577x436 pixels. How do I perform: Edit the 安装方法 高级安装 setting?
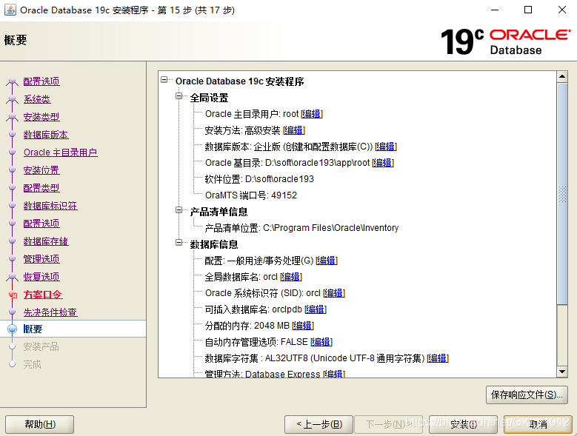tap(294, 130)
